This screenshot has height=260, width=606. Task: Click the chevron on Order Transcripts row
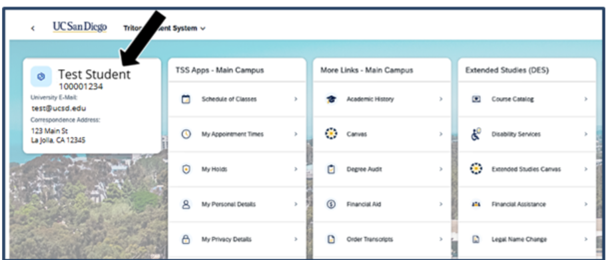click(x=441, y=239)
